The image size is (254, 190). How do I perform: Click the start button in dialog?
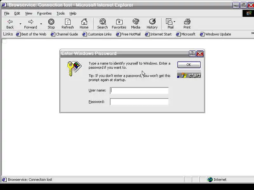coord(189,75)
